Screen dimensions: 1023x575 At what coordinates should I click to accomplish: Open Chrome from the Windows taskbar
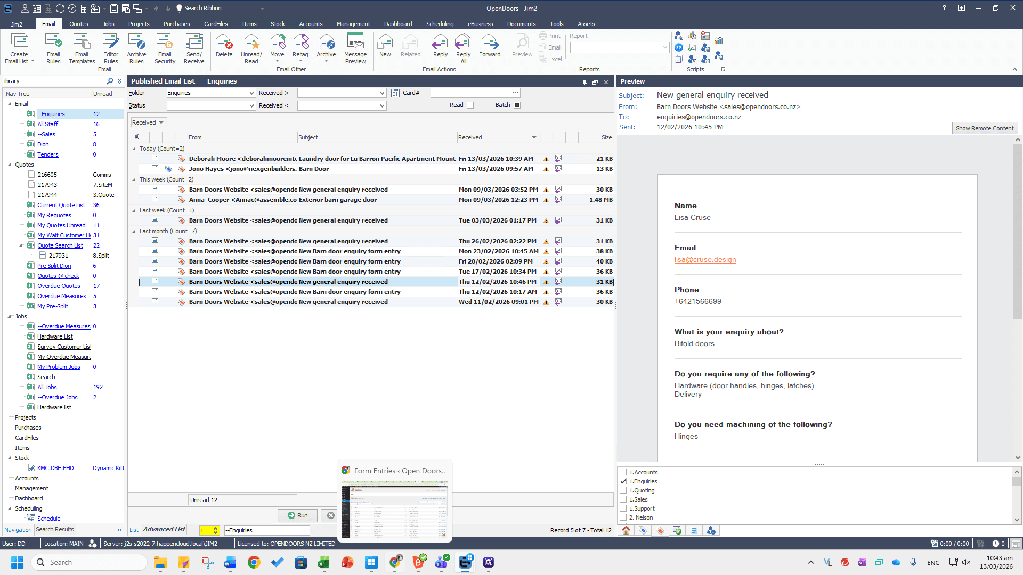tap(254, 562)
